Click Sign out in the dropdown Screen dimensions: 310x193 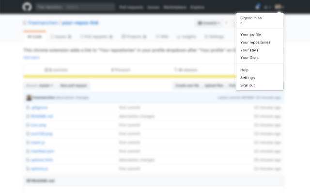248,85
